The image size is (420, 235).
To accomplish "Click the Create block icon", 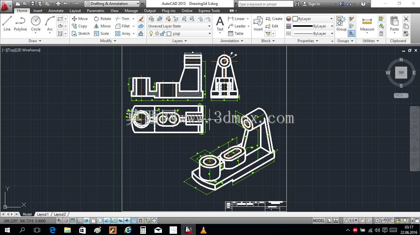I will 274,19.
